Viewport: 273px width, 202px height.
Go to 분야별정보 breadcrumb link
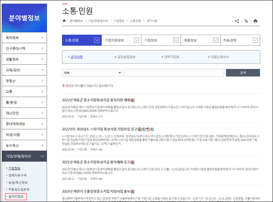pos(76,21)
